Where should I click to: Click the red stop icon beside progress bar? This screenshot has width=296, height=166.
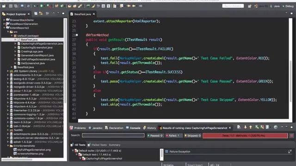[x=292, y=136]
